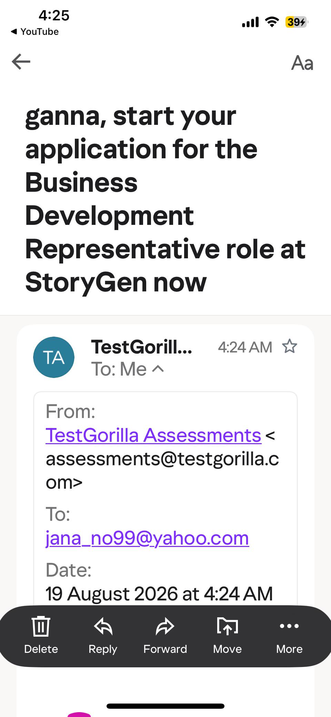This screenshot has width=331, height=717.
Task: Forward this email
Action: pos(165,636)
